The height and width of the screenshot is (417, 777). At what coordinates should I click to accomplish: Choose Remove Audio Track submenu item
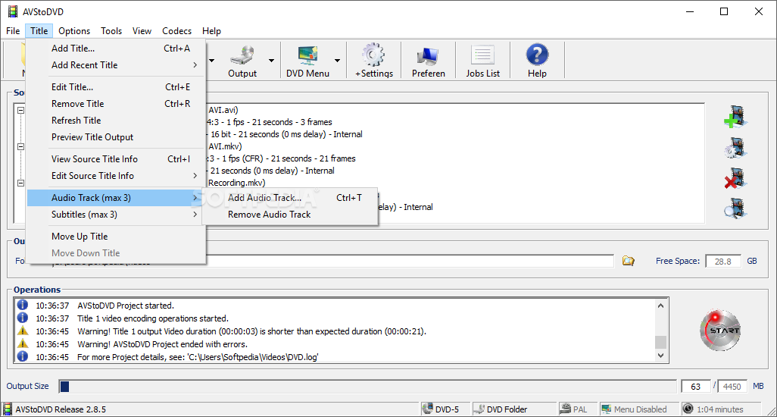290,215
